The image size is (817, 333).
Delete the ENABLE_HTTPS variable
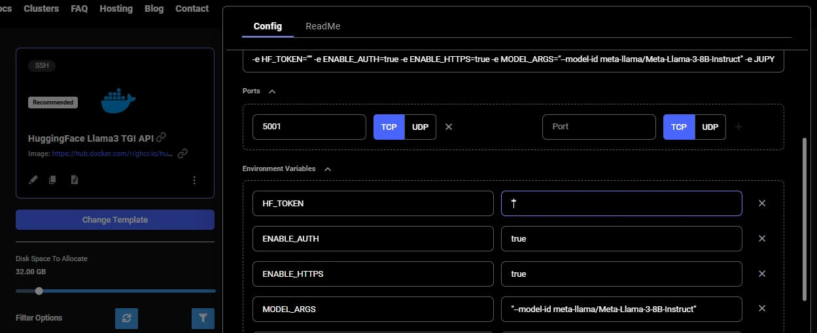click(762, 274)
